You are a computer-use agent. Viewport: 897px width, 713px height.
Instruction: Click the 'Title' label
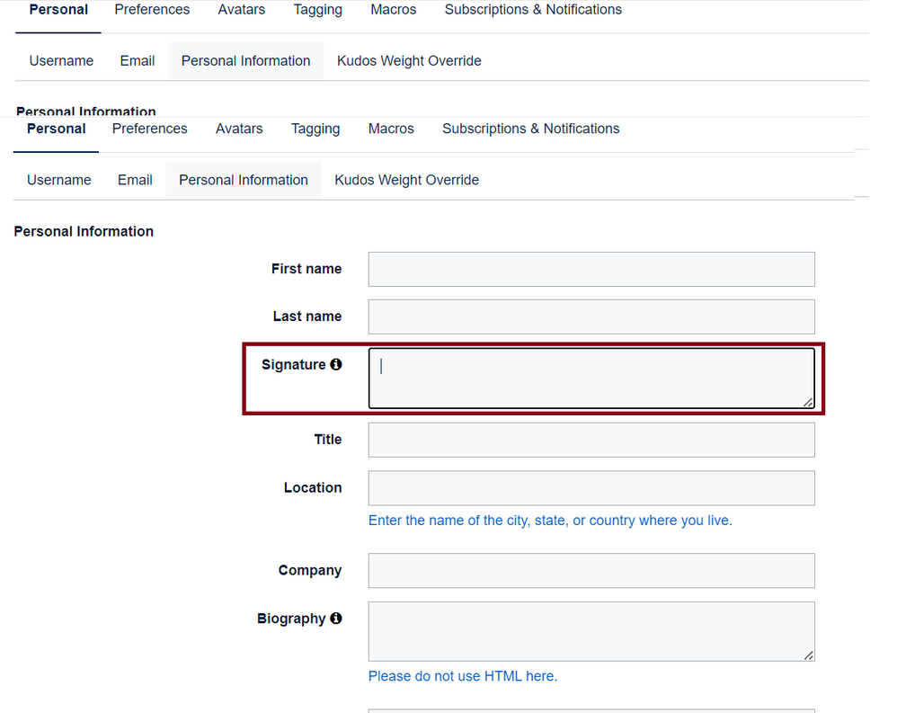(x=327, y=439)
